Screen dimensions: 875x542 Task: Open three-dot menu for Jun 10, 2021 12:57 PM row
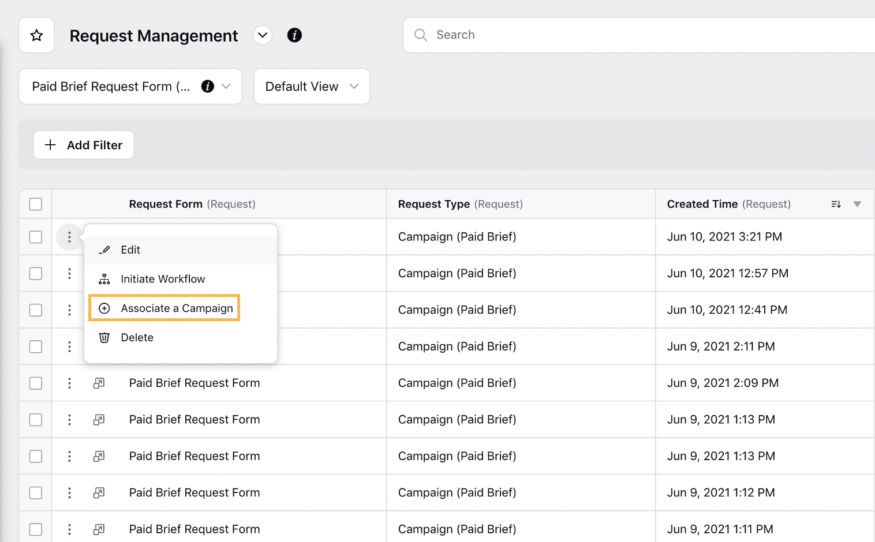69,273
